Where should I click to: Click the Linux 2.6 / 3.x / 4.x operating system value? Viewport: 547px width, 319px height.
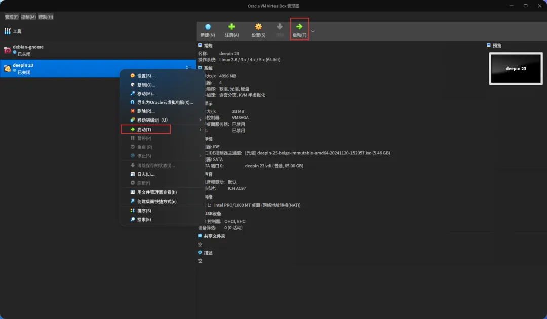point(250,60)
